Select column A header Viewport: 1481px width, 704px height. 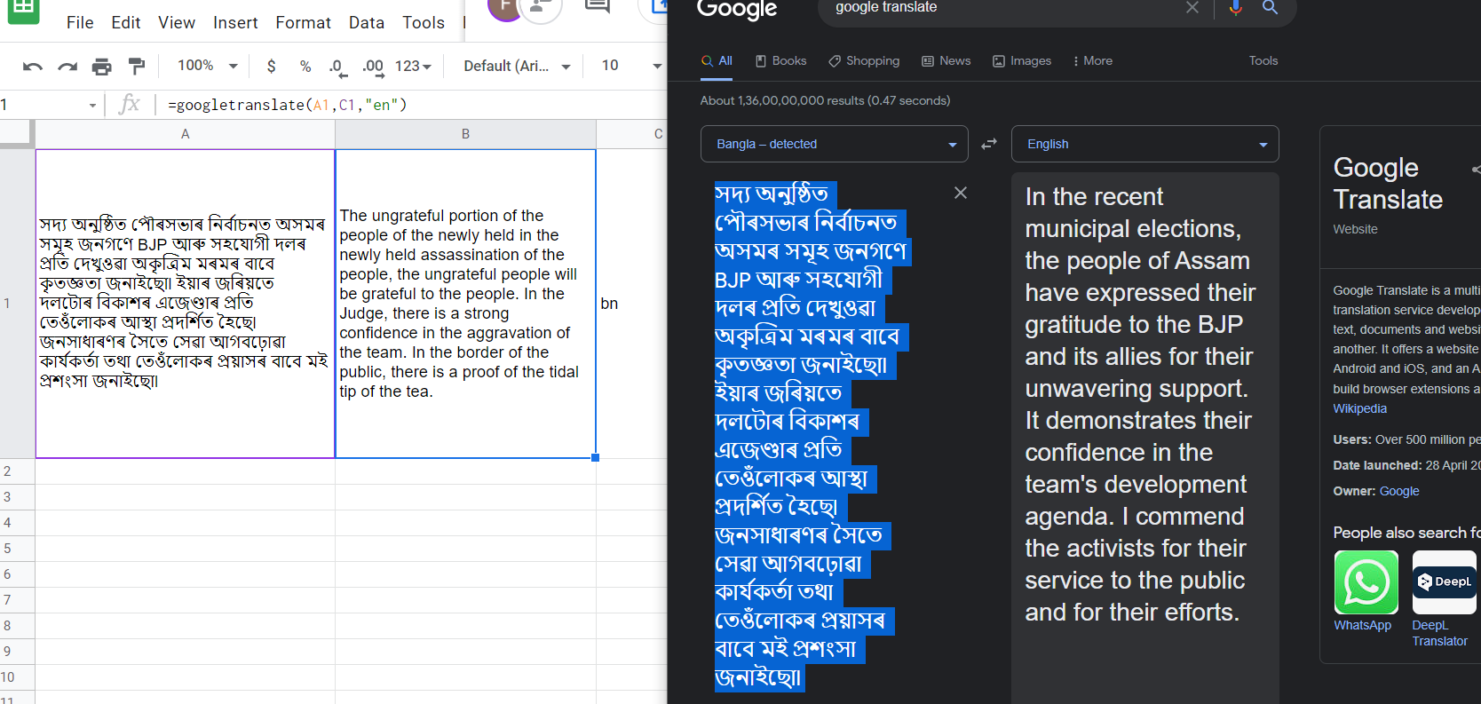coord(185,134)
